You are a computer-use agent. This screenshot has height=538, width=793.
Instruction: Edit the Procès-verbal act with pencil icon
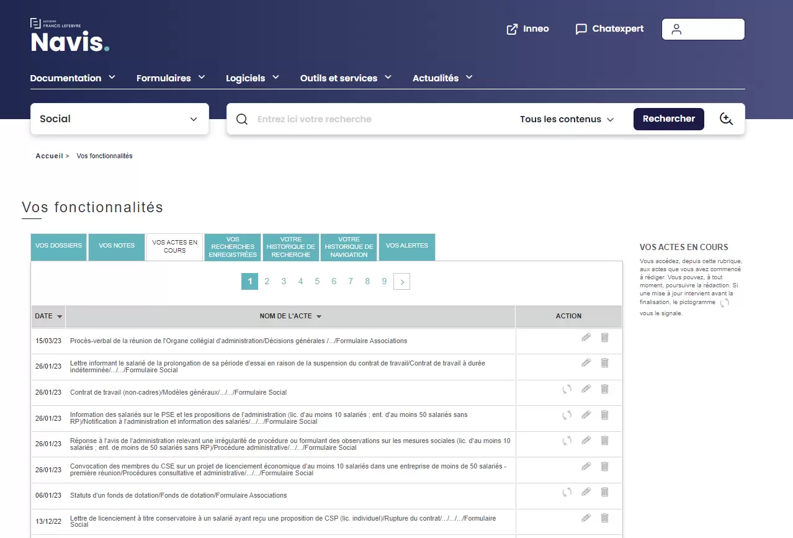tap(586, 338)
